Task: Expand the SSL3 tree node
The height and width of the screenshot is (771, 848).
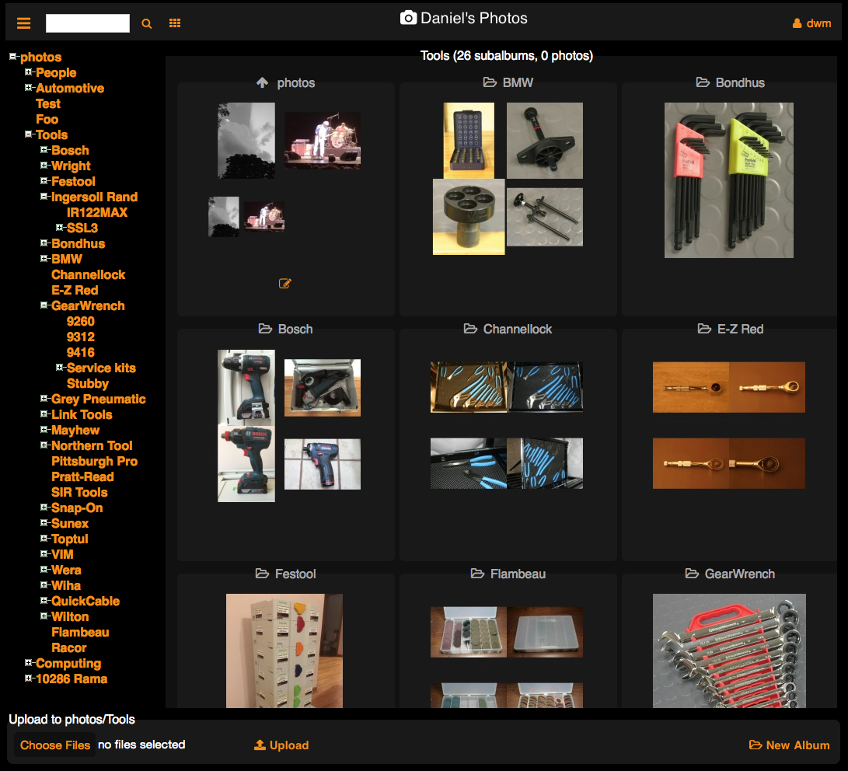Action: [x=60, y=227]
